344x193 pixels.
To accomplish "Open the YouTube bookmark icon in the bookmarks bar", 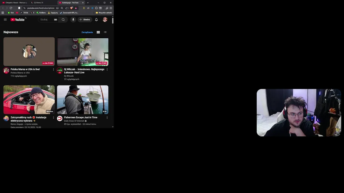I will (x=17, y=13).
